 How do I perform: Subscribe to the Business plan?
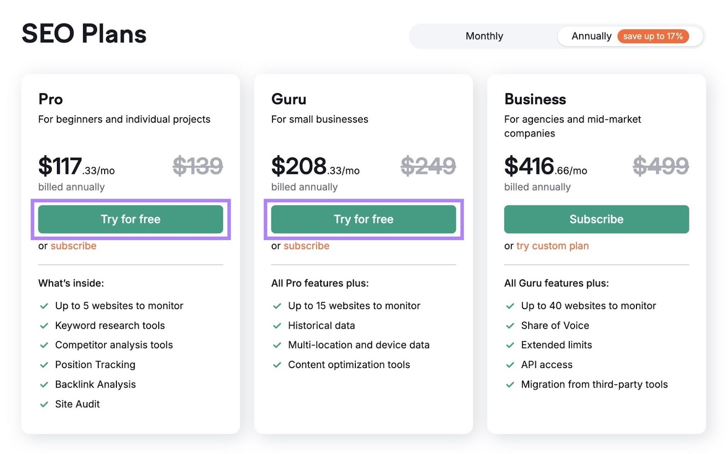tap(596, 219)
